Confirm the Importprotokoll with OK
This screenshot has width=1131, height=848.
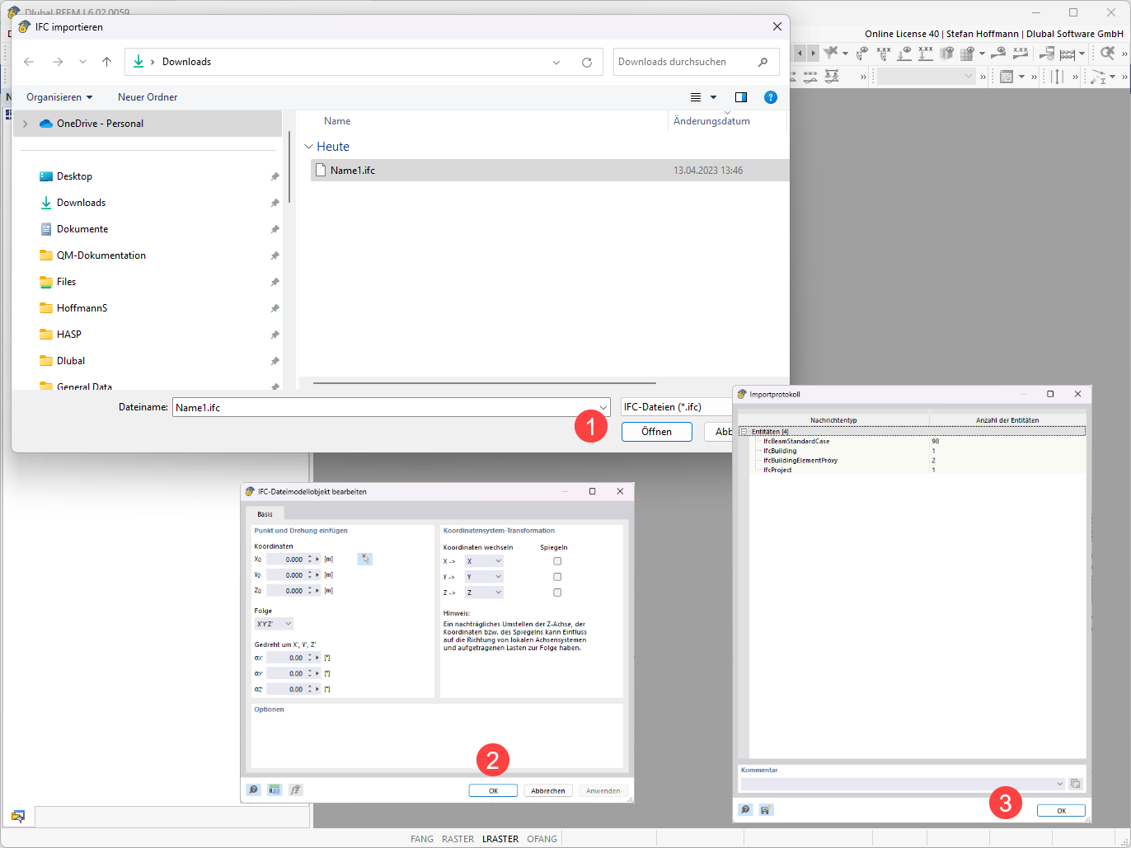[1061, 810]
